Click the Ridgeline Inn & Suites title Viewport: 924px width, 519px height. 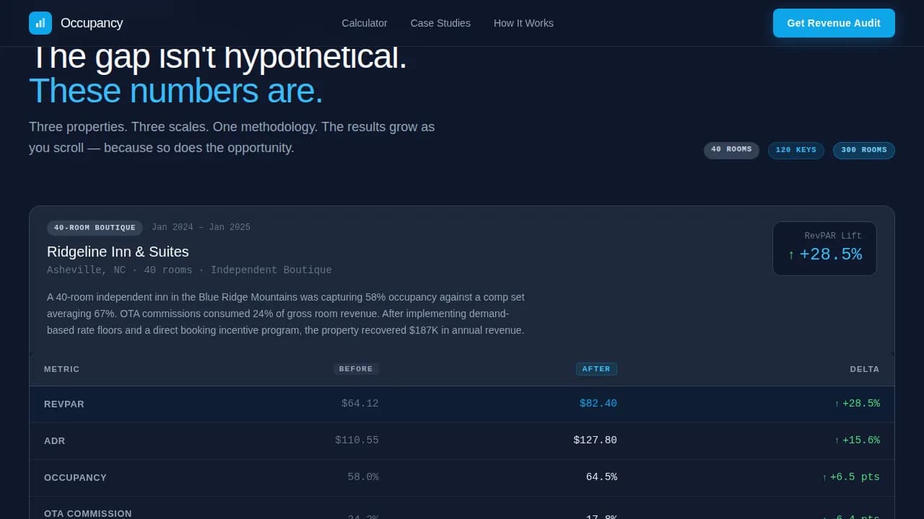(x=118, y=252)
